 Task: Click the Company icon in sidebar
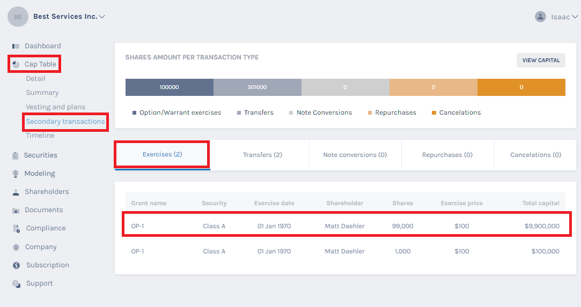tap(16, 247)
